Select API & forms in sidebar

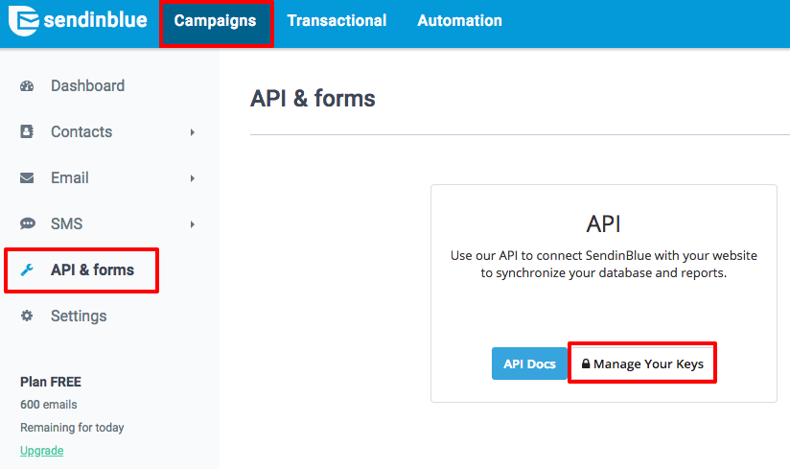point(92,270)
